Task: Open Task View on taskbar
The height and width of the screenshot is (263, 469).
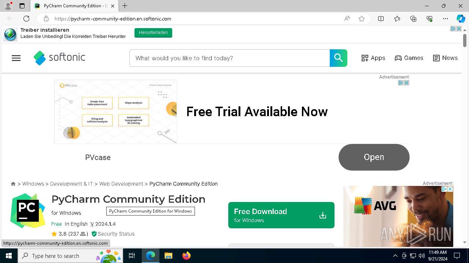Action: [x=132, y=256]
